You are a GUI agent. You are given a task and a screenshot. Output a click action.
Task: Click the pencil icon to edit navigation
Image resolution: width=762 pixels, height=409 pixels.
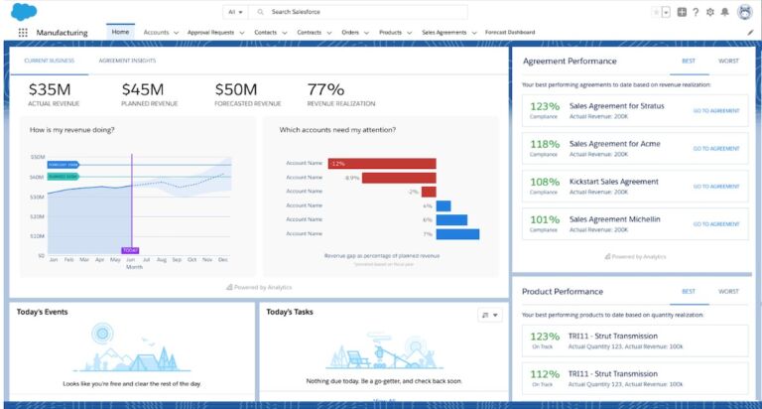(x=750, y=33)
